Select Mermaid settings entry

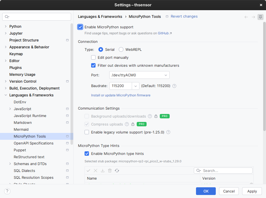21,129
